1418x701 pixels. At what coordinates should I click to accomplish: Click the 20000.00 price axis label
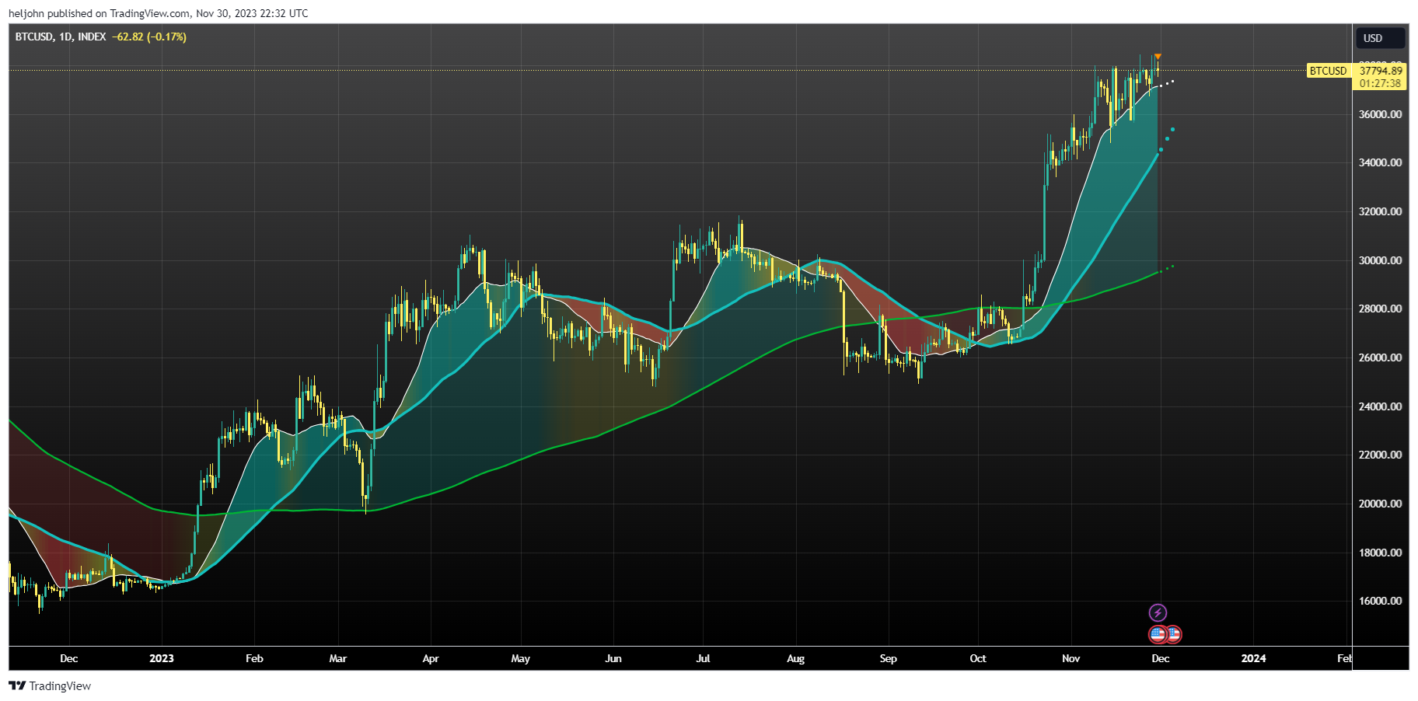[x=1380, y=504]
